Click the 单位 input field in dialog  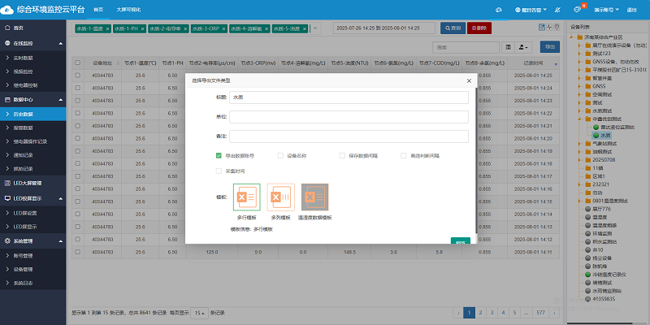[349, 116]
